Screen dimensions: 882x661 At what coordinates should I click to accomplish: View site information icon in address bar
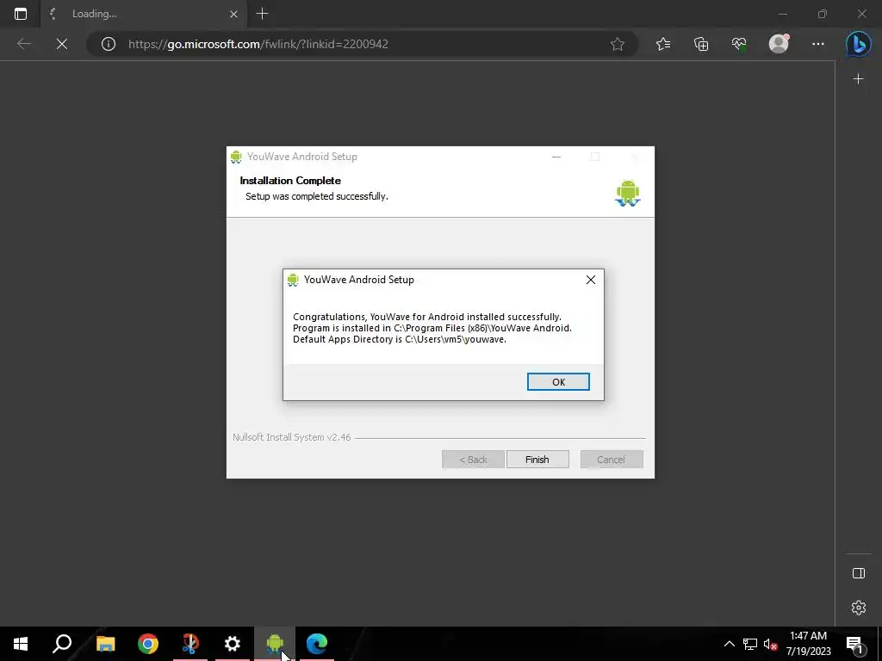[x=108, y=44]
